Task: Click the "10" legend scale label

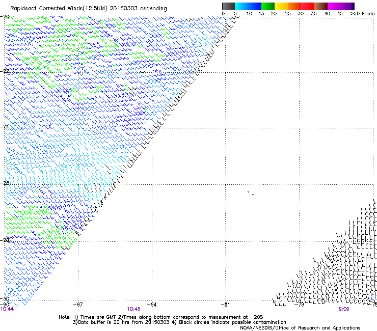Action: [249, 14]
